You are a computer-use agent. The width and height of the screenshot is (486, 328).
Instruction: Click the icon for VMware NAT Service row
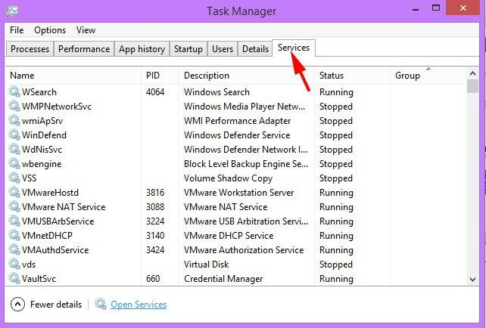coord(14,207)
